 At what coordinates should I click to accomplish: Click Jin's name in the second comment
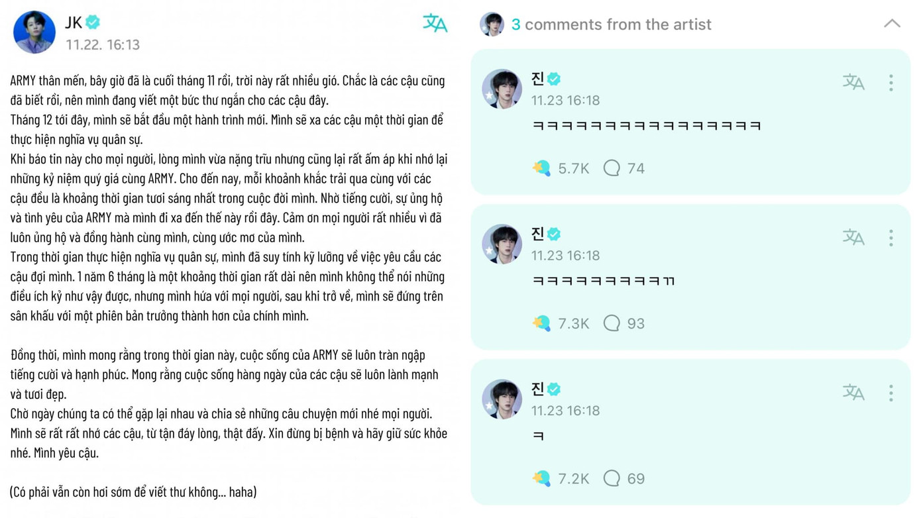[x=537, y=234]
